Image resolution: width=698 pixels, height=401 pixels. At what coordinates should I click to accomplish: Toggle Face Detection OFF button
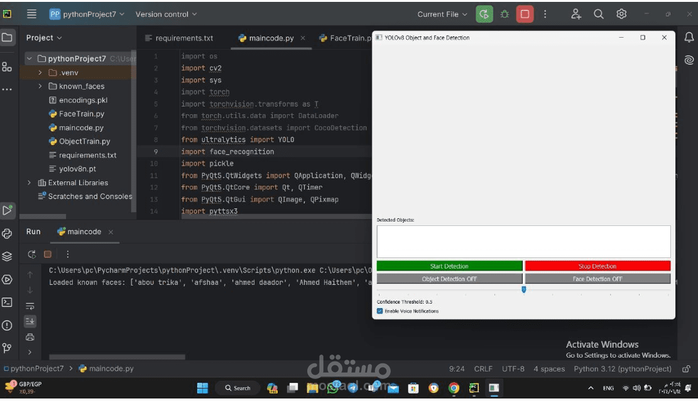[x=597, y=279]
